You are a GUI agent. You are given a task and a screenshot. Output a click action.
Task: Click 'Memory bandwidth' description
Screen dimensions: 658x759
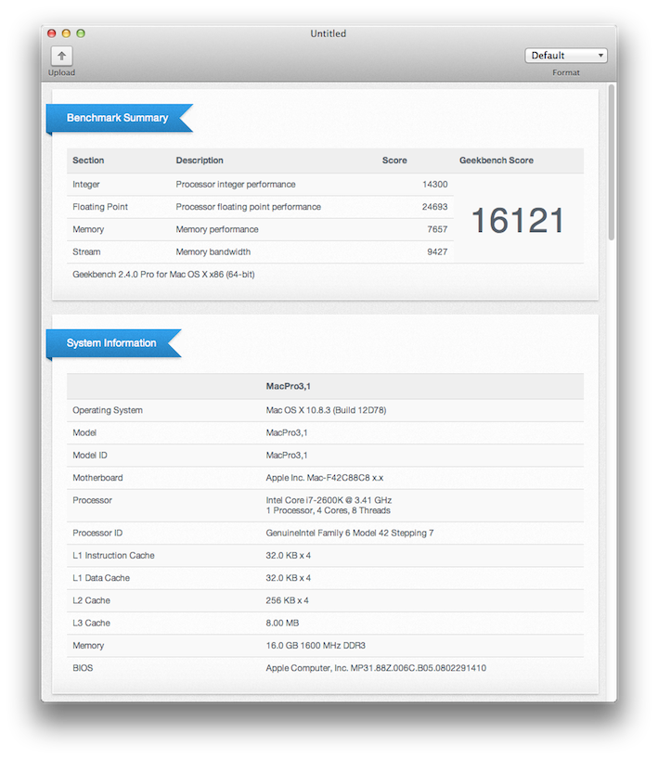click(213, 251)
